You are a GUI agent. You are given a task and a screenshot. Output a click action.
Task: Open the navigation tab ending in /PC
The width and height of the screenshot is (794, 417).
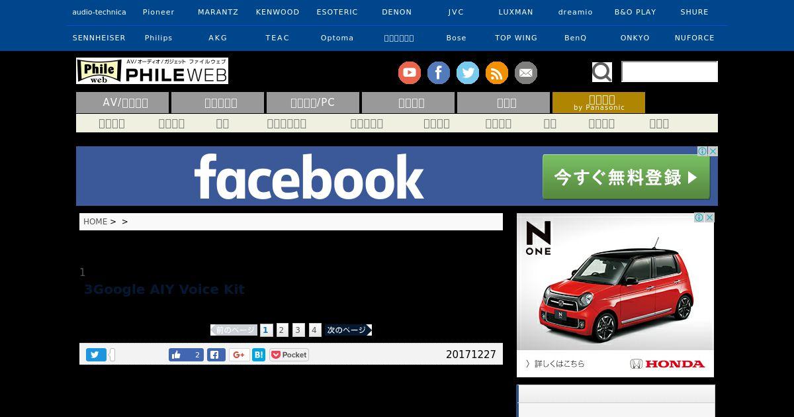(x=313, y=103)
